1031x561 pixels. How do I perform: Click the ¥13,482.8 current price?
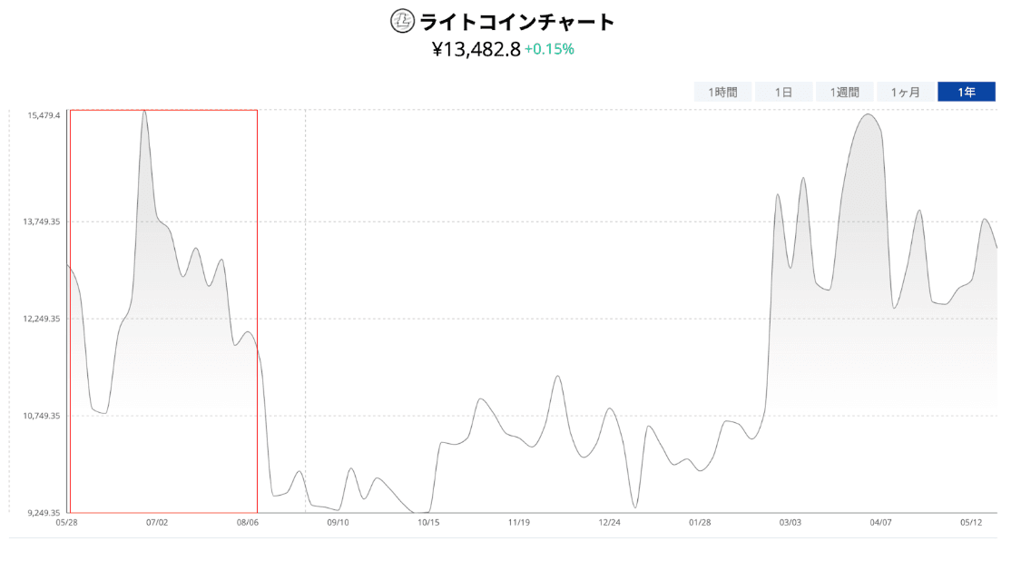pyautogui.click(x=476, y=49)
